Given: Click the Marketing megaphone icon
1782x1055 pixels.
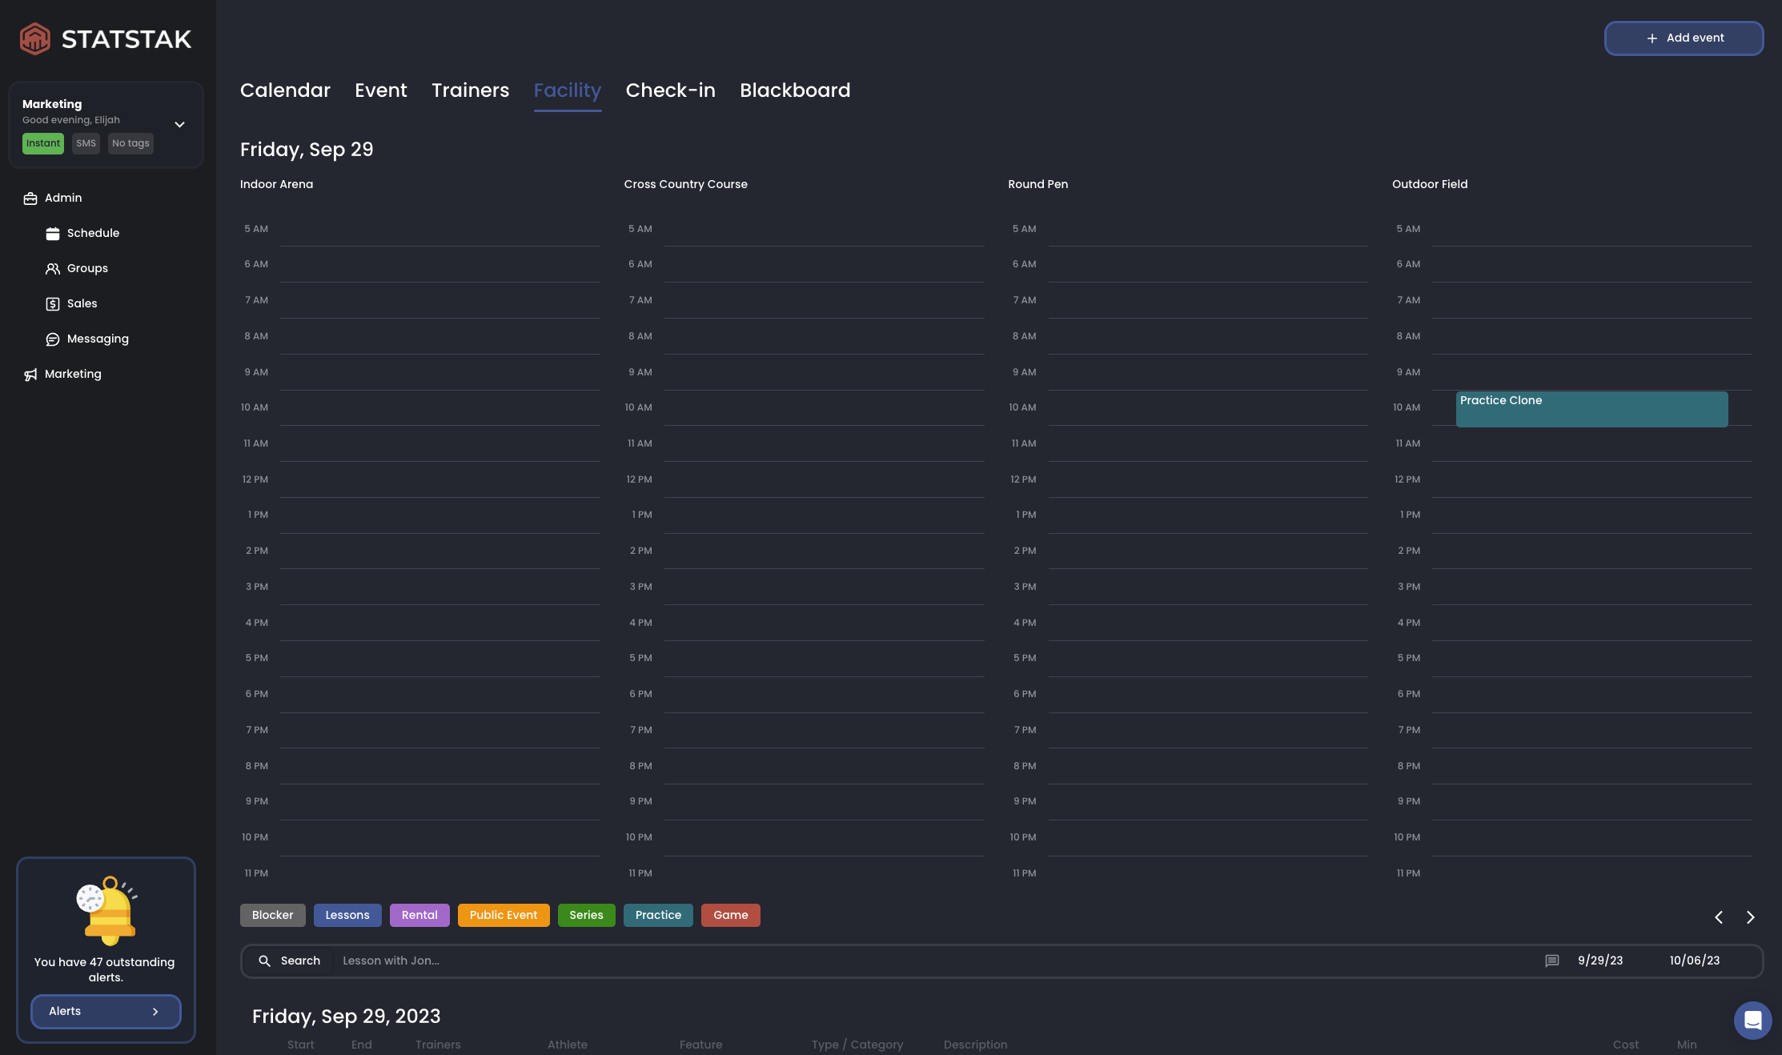Looking at the screenshot, I should coord(30,375).
